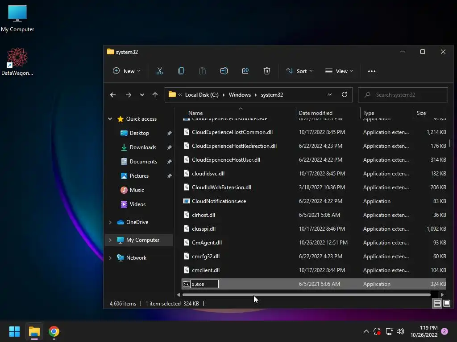Click horizontal scrollbar right arrow
Image resolution: width=457 pixels, height=342 pixels.
pos(442,295)
